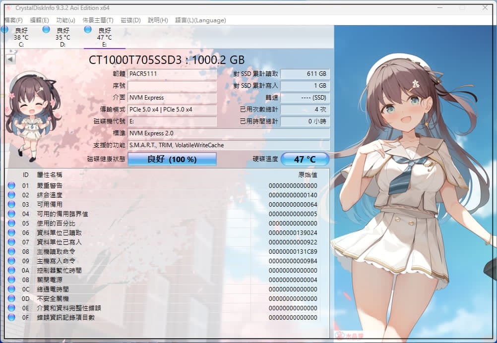Open the 編輯(E) menu
Screen dimensions: 497x343
coord(39,20)
